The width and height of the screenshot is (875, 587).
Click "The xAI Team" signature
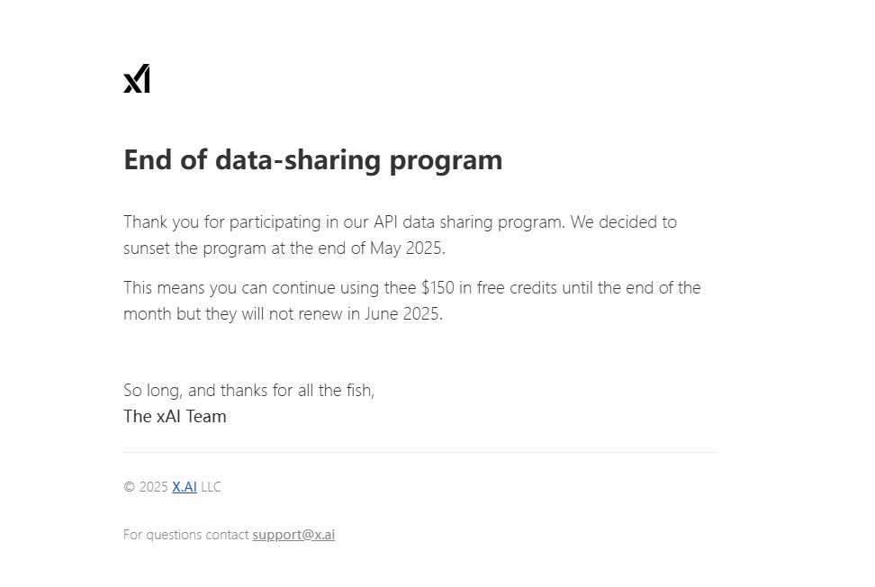175,417
